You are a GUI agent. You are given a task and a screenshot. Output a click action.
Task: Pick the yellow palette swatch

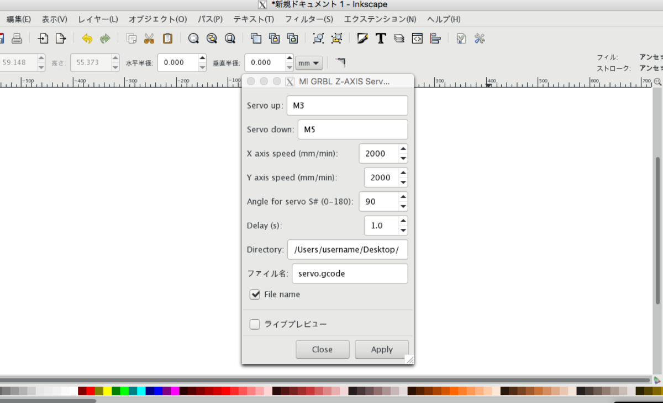coord(107,391)
